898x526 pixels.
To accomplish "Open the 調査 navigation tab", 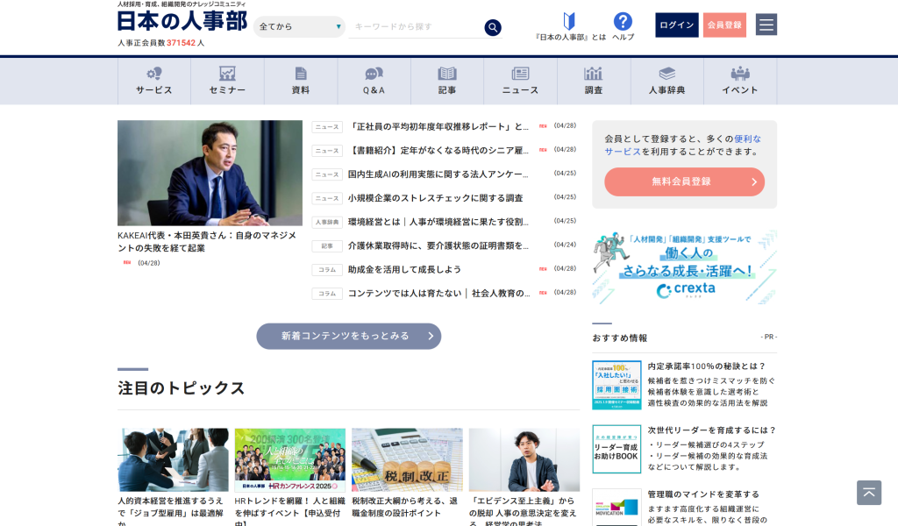I will tap(594, 82).
